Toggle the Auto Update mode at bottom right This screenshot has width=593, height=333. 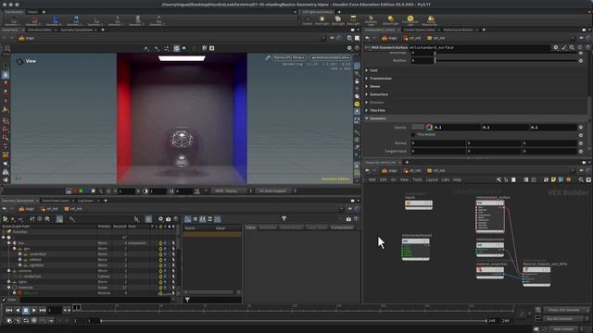click(563, 329)
